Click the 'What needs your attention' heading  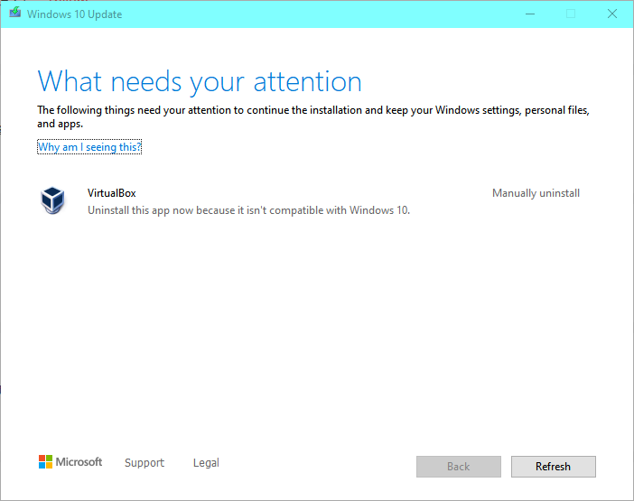click(x=200, y=82)
